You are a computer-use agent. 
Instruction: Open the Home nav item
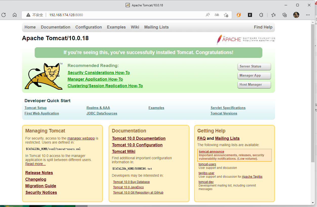click(x=30, y=27)
